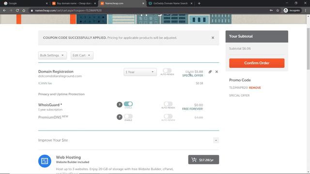Screen dimensions: 310x174
Task: Switch to GoDaddy Domain Name Search tab
Action: pyautogui.click(x=170, y=3)
